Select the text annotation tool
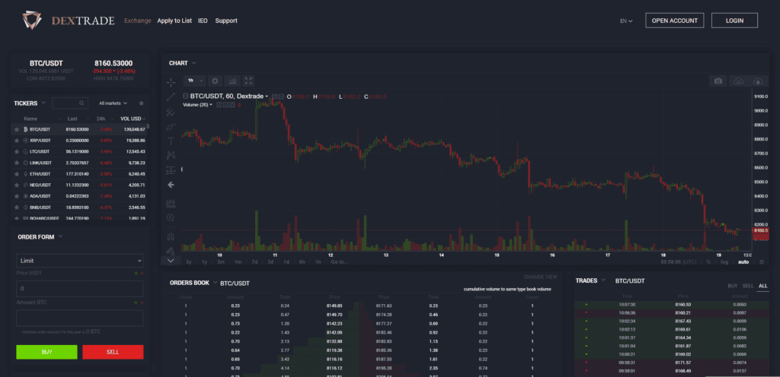This screenshot has width=780, height=377. [171, 141]
